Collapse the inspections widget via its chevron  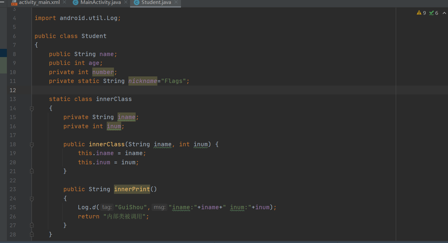444,13
